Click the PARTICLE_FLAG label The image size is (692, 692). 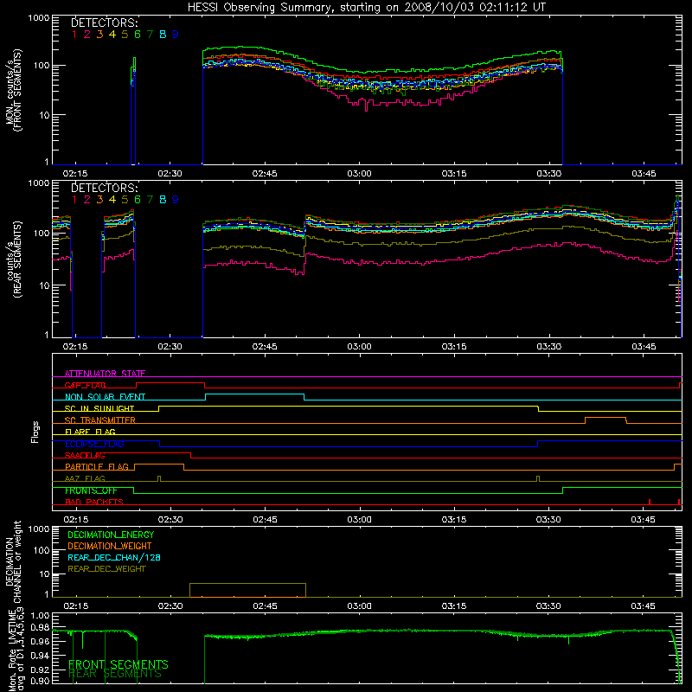coord(97,467)
